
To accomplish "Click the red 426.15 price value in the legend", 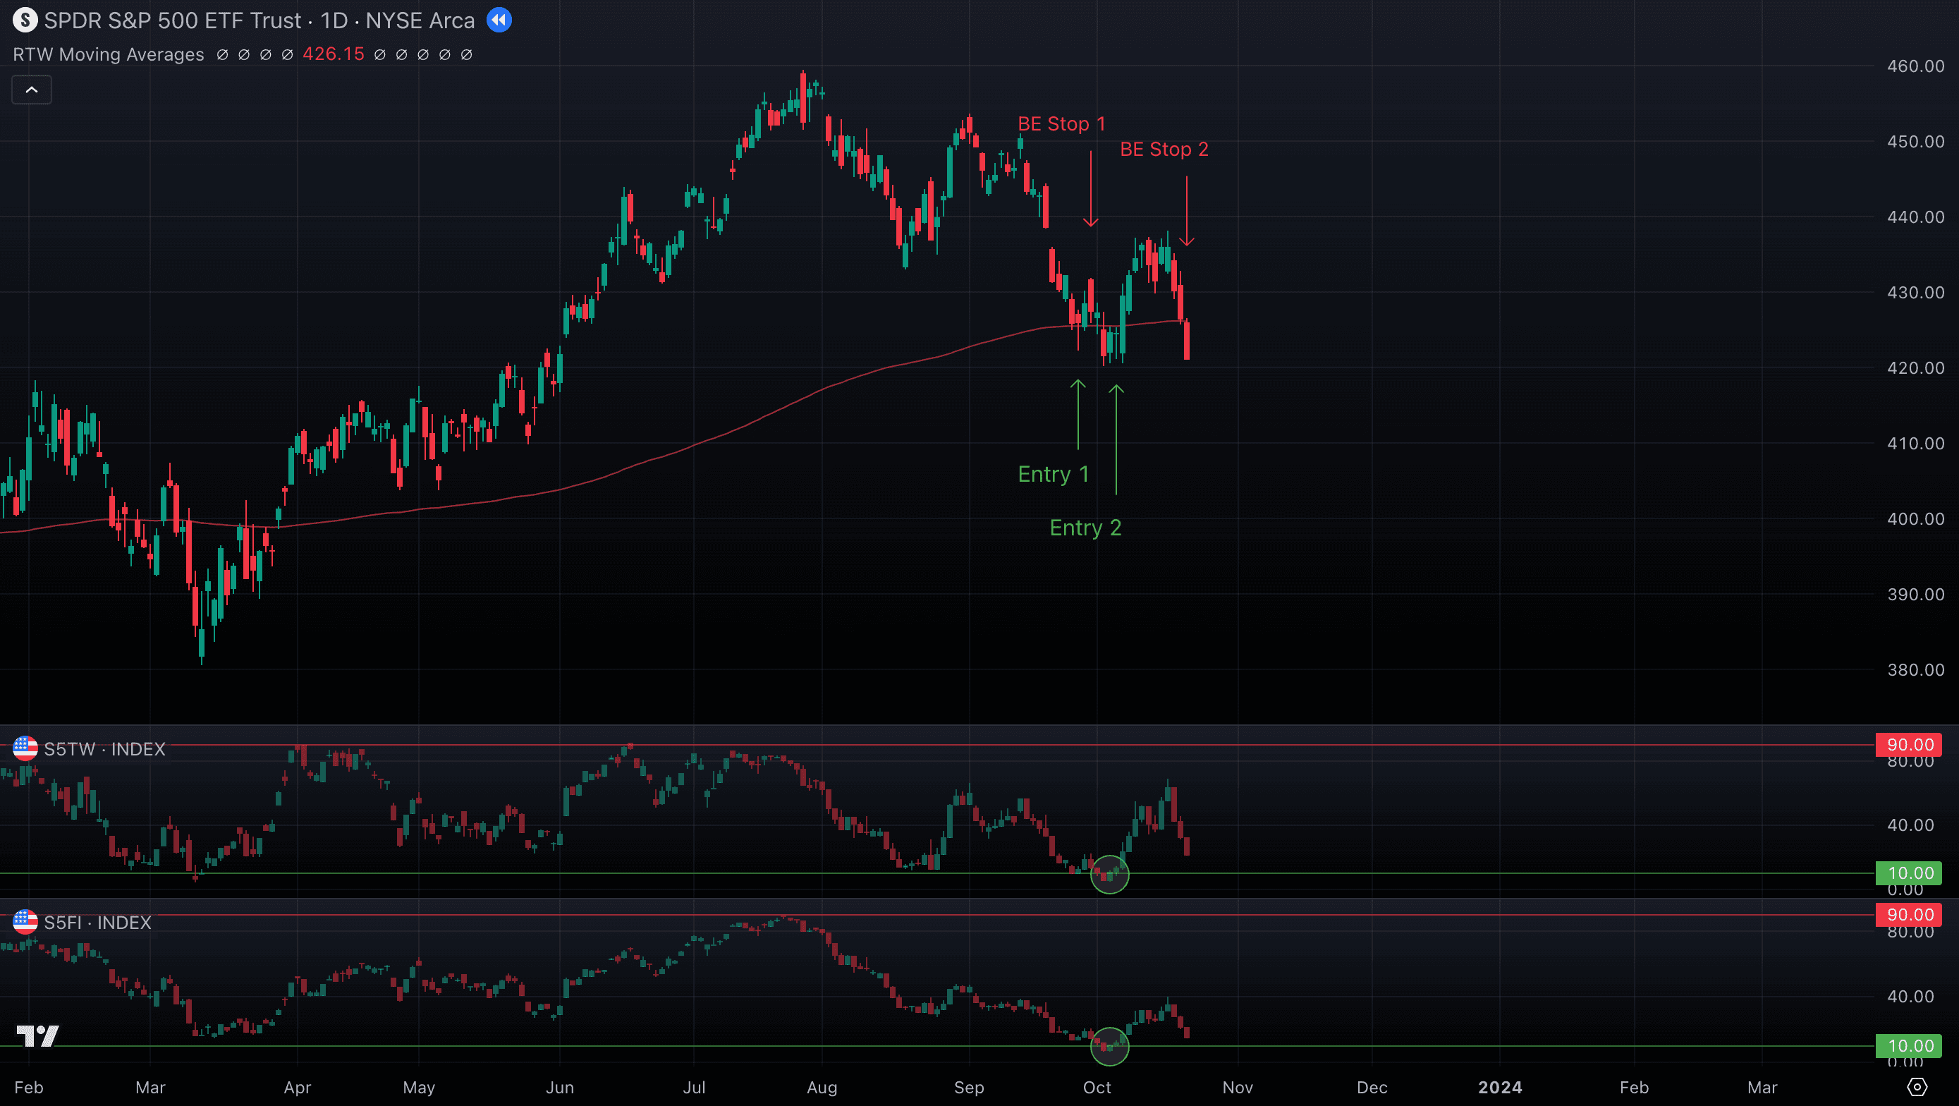I will click(332, 54).
